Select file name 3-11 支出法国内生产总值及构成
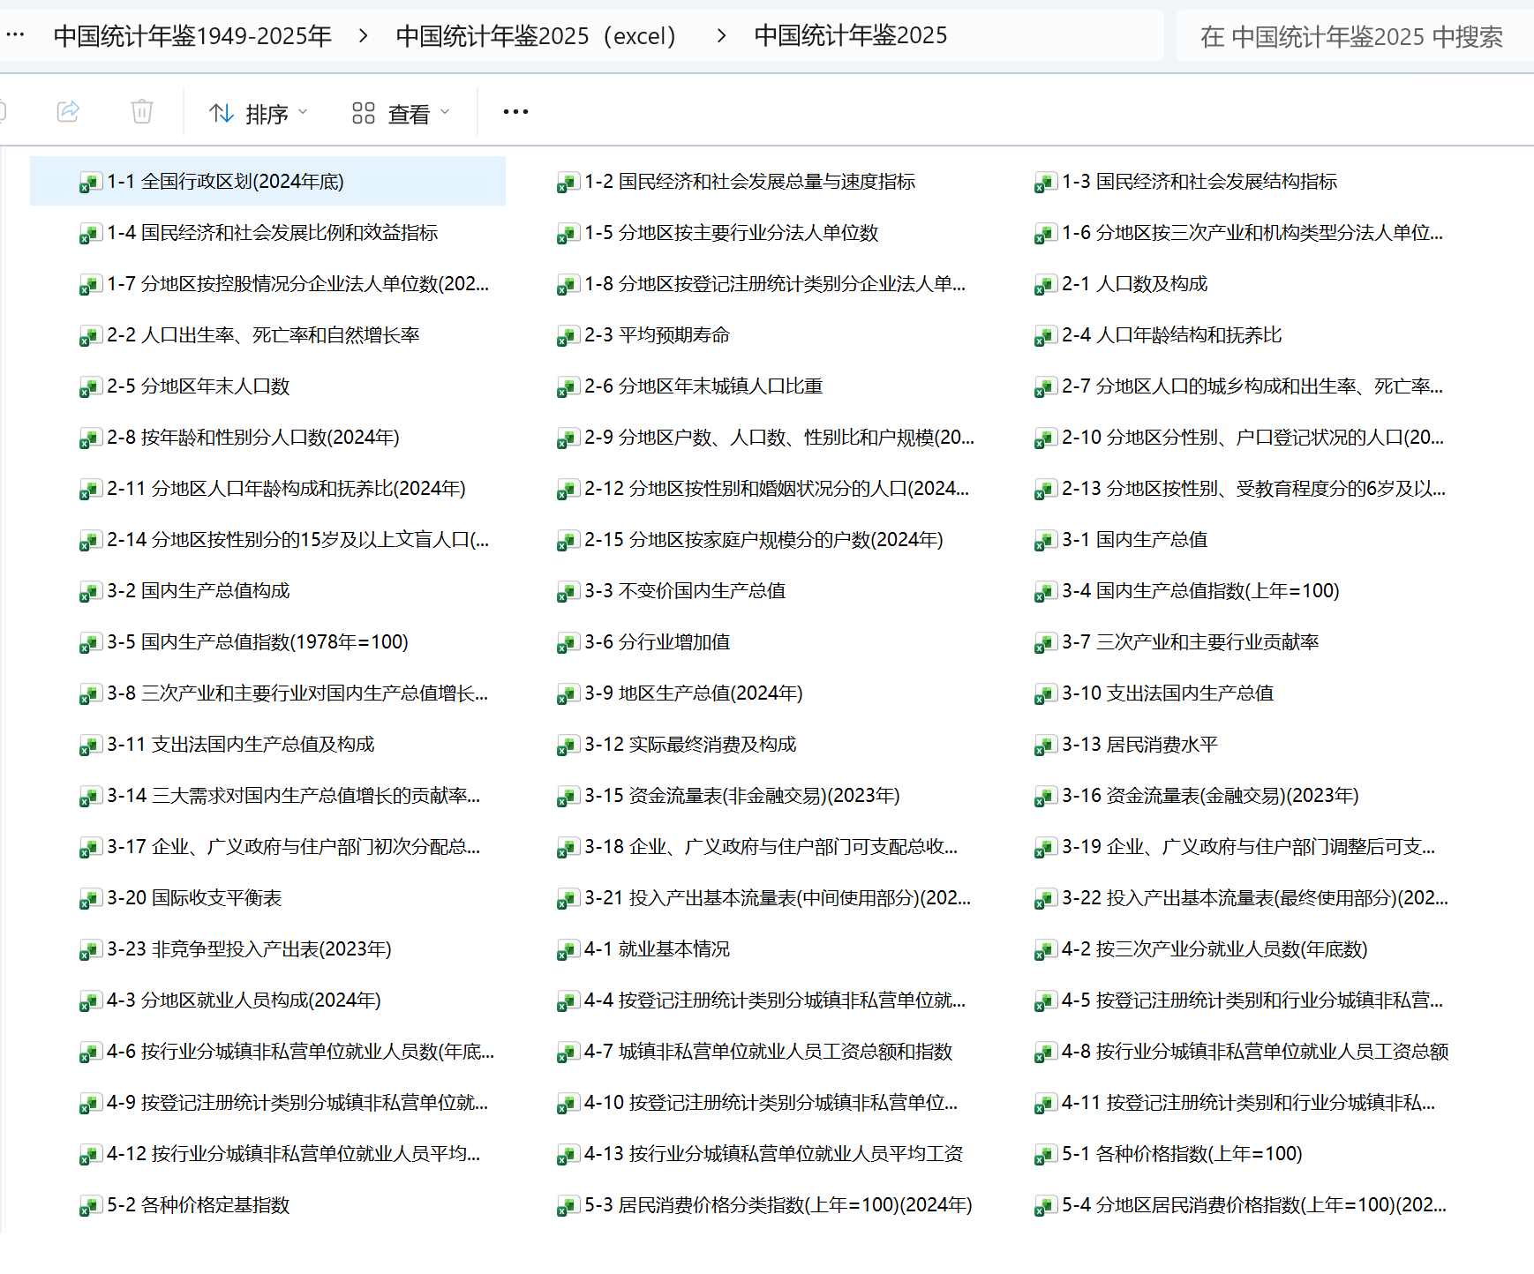 pos(241,745)
